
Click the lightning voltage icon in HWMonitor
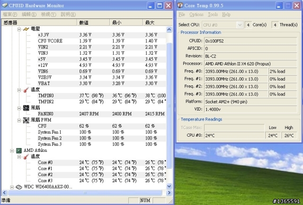coord(26,29)
